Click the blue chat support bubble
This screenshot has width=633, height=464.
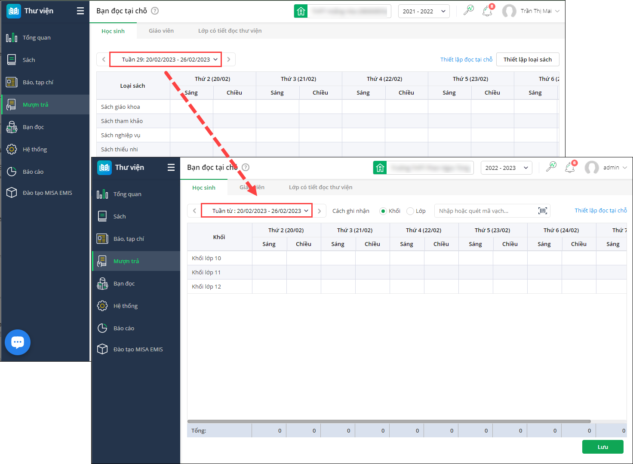[18, 342]
